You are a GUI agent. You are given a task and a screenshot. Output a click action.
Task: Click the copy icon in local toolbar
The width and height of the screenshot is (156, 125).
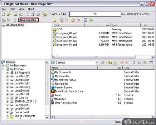[139, 63]
